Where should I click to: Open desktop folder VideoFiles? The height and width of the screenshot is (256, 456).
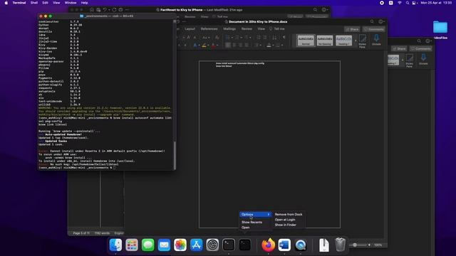(x=440, y=29)
